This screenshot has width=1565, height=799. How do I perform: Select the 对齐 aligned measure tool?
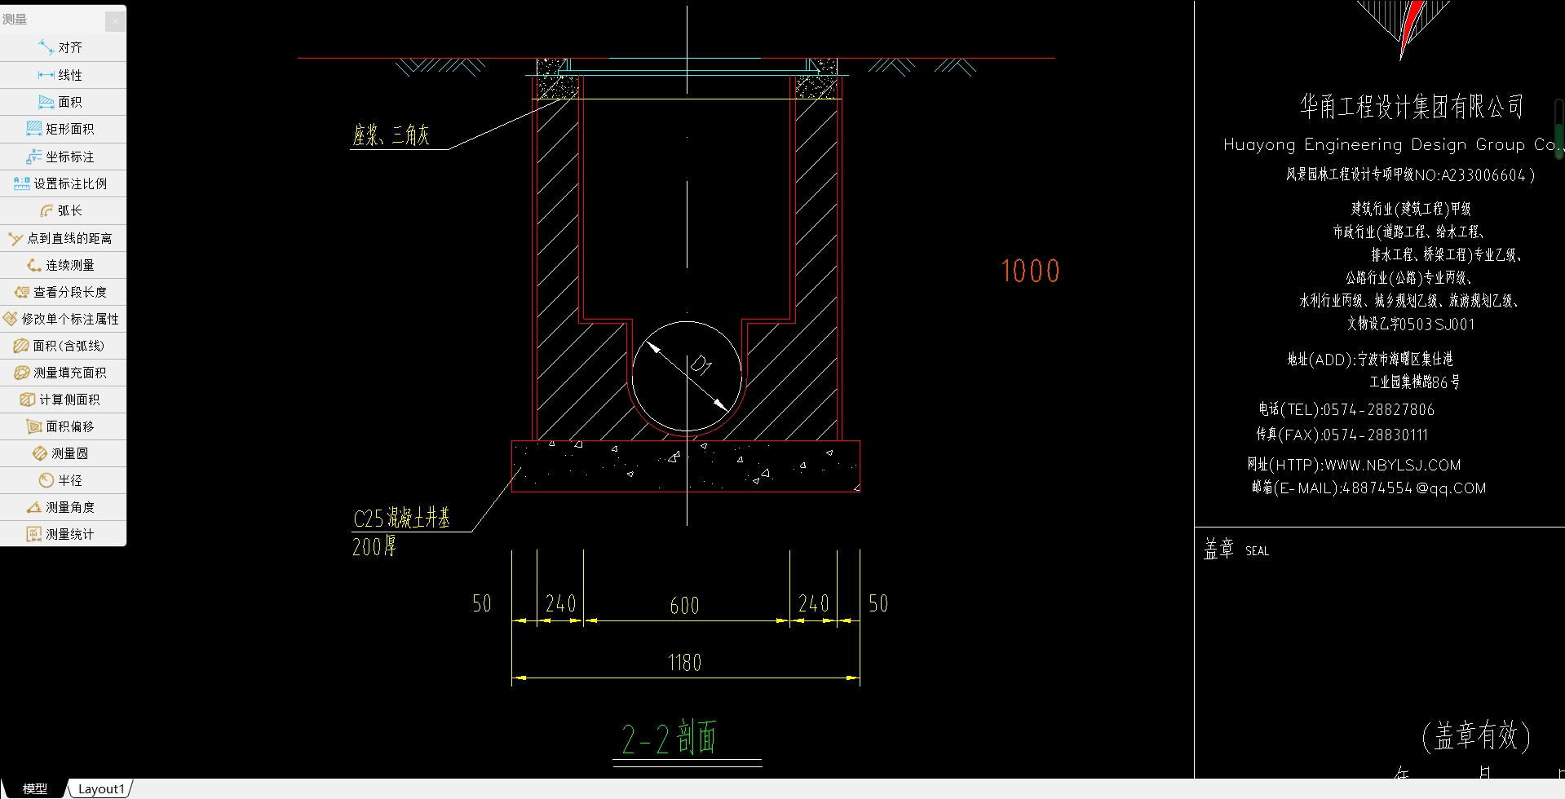point(63,47)
